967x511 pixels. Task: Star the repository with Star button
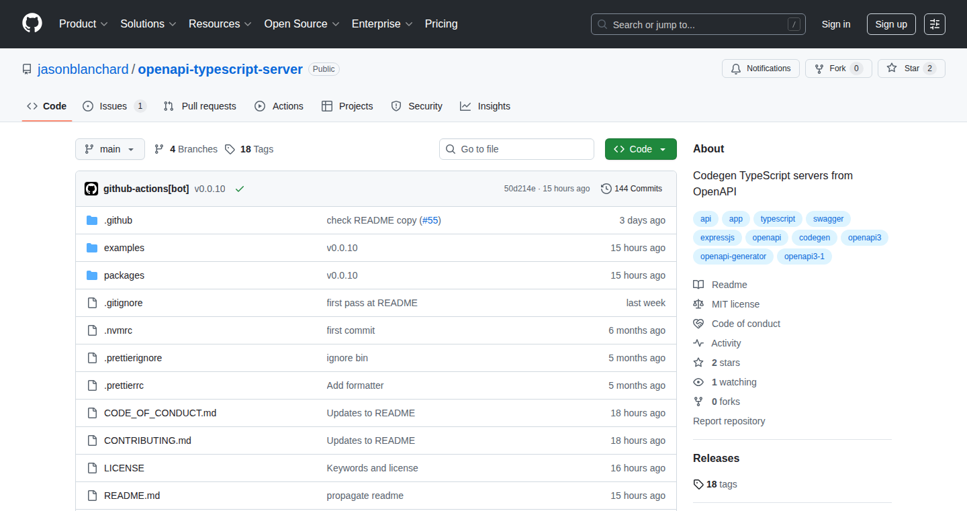point(911,68)
